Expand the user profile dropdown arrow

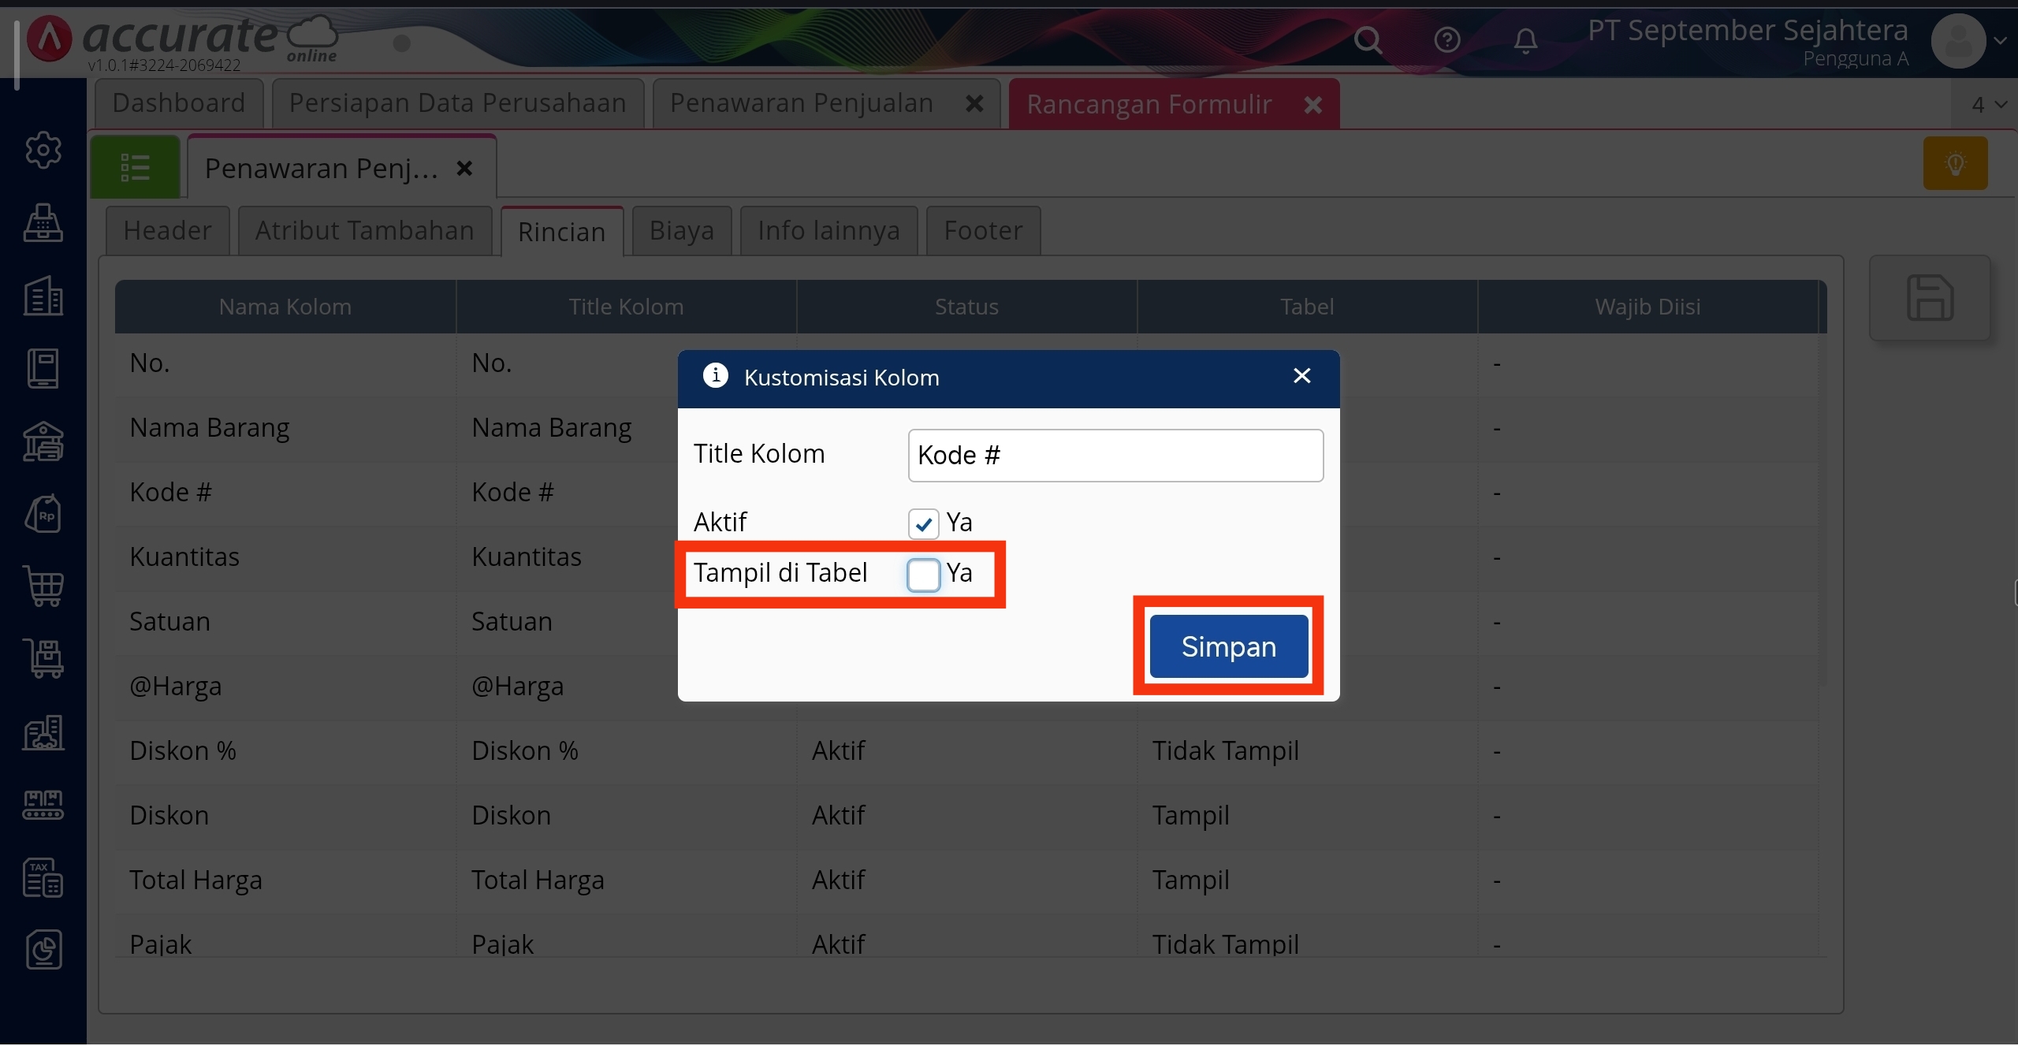point(2000,40)
